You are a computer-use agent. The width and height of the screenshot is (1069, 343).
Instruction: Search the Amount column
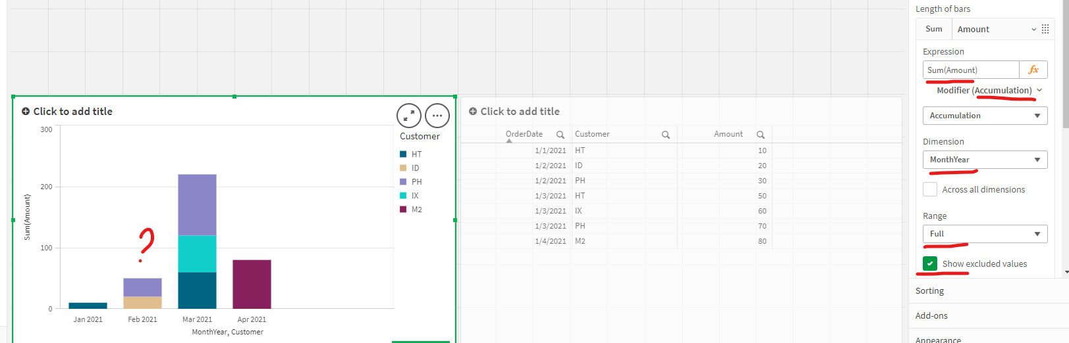tap(761, 135)
